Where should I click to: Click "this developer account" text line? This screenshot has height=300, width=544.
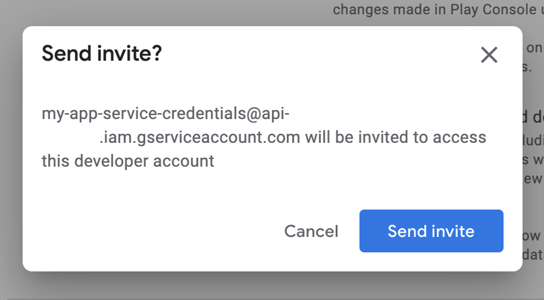click(128, 161)
